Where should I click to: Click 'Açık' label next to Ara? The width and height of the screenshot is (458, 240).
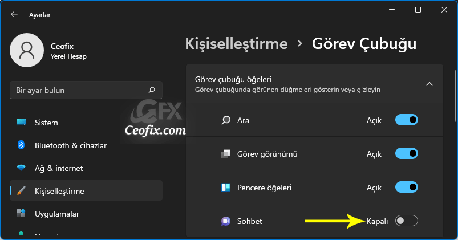pyautogui.click(x=374, y=121)
